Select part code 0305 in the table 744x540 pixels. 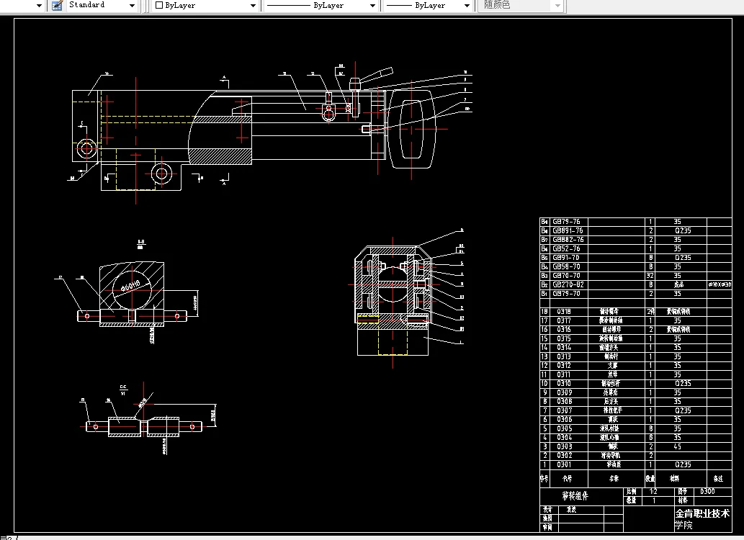(x=564, y=428)
